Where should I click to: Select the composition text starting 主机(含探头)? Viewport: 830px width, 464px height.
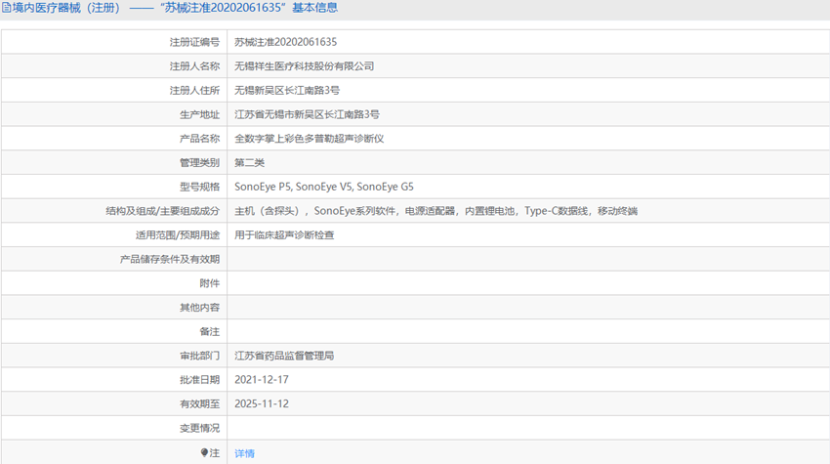pos(436,211)
